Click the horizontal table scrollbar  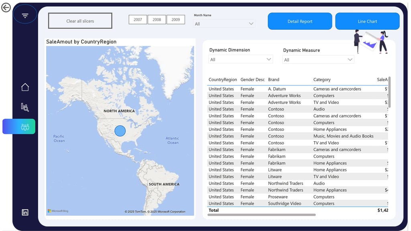[x=262, y=215]
